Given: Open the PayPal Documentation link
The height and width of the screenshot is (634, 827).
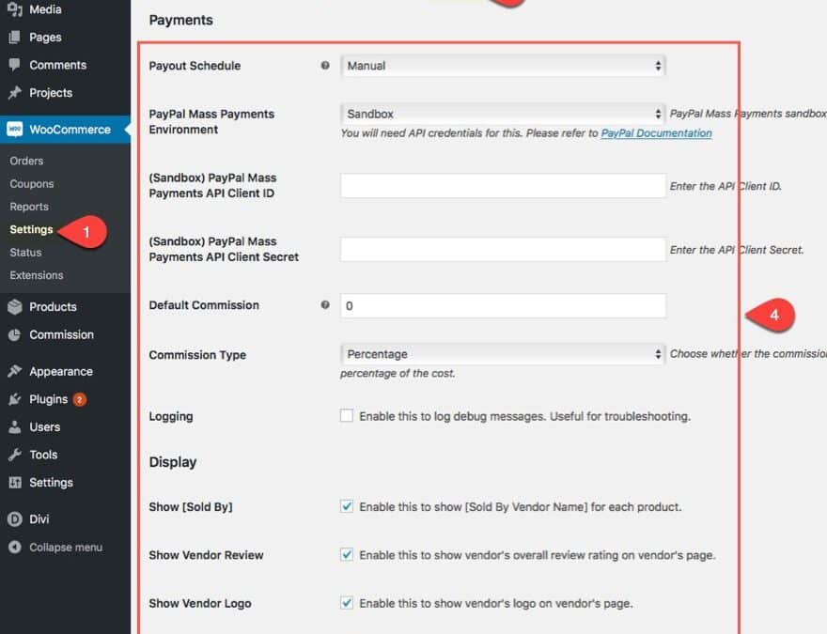Looking at the screenshot, I should point(657,133).
